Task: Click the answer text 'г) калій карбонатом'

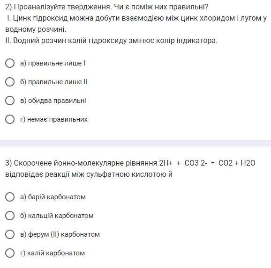Action: (x=53, y=253)
